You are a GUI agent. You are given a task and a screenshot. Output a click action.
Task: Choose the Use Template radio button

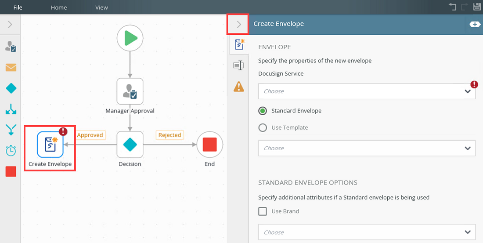coord(263,127)
